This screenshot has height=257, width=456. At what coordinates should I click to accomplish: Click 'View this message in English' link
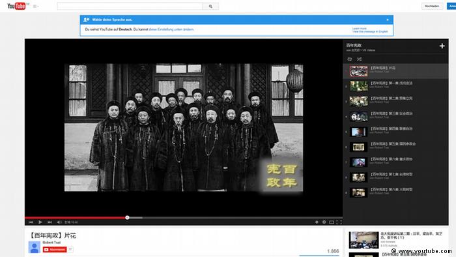[370, 31]
